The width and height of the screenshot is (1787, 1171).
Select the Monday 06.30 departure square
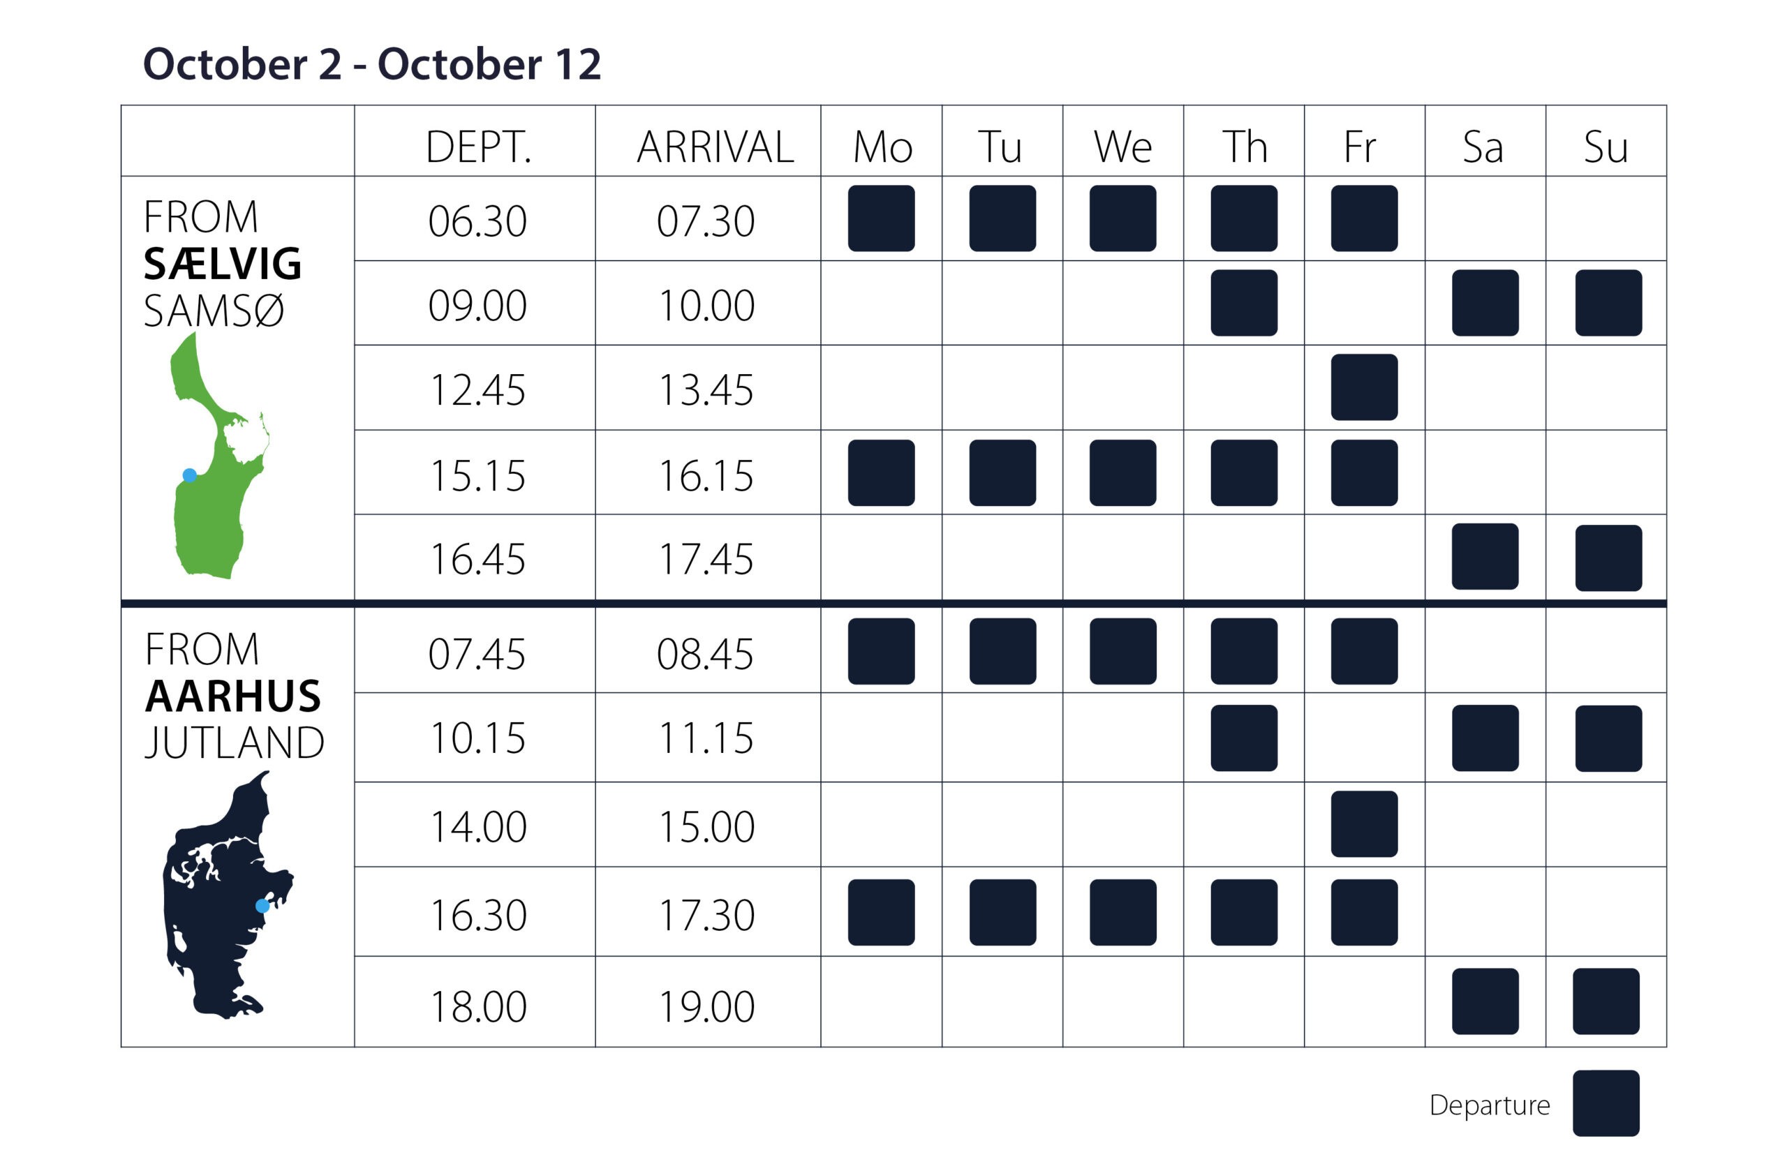pyautogui.click(x=882, y=218)
